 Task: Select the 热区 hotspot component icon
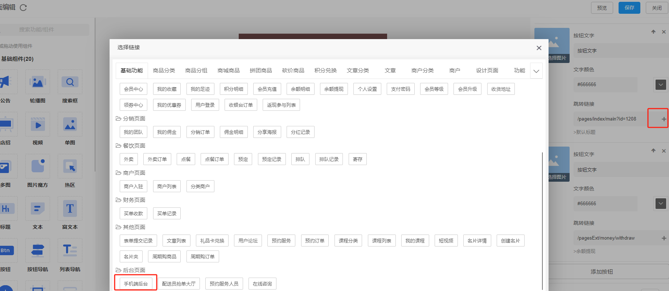[70, 166]
